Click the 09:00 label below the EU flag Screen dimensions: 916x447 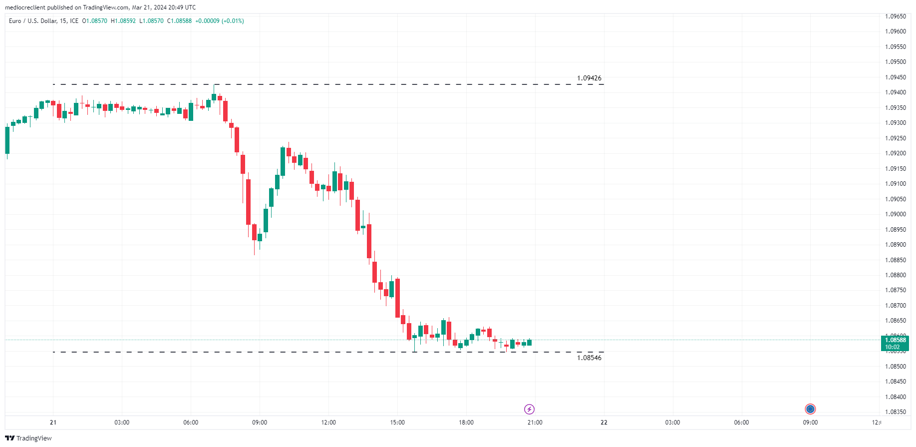[810, 423]
